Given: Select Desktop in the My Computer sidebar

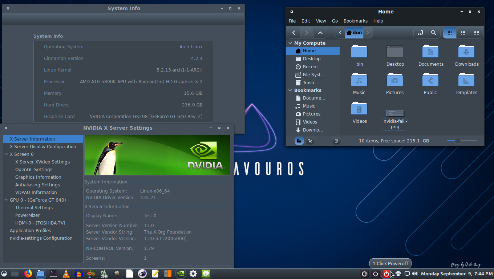Looking at the screenshot, I should coord(313,59).
